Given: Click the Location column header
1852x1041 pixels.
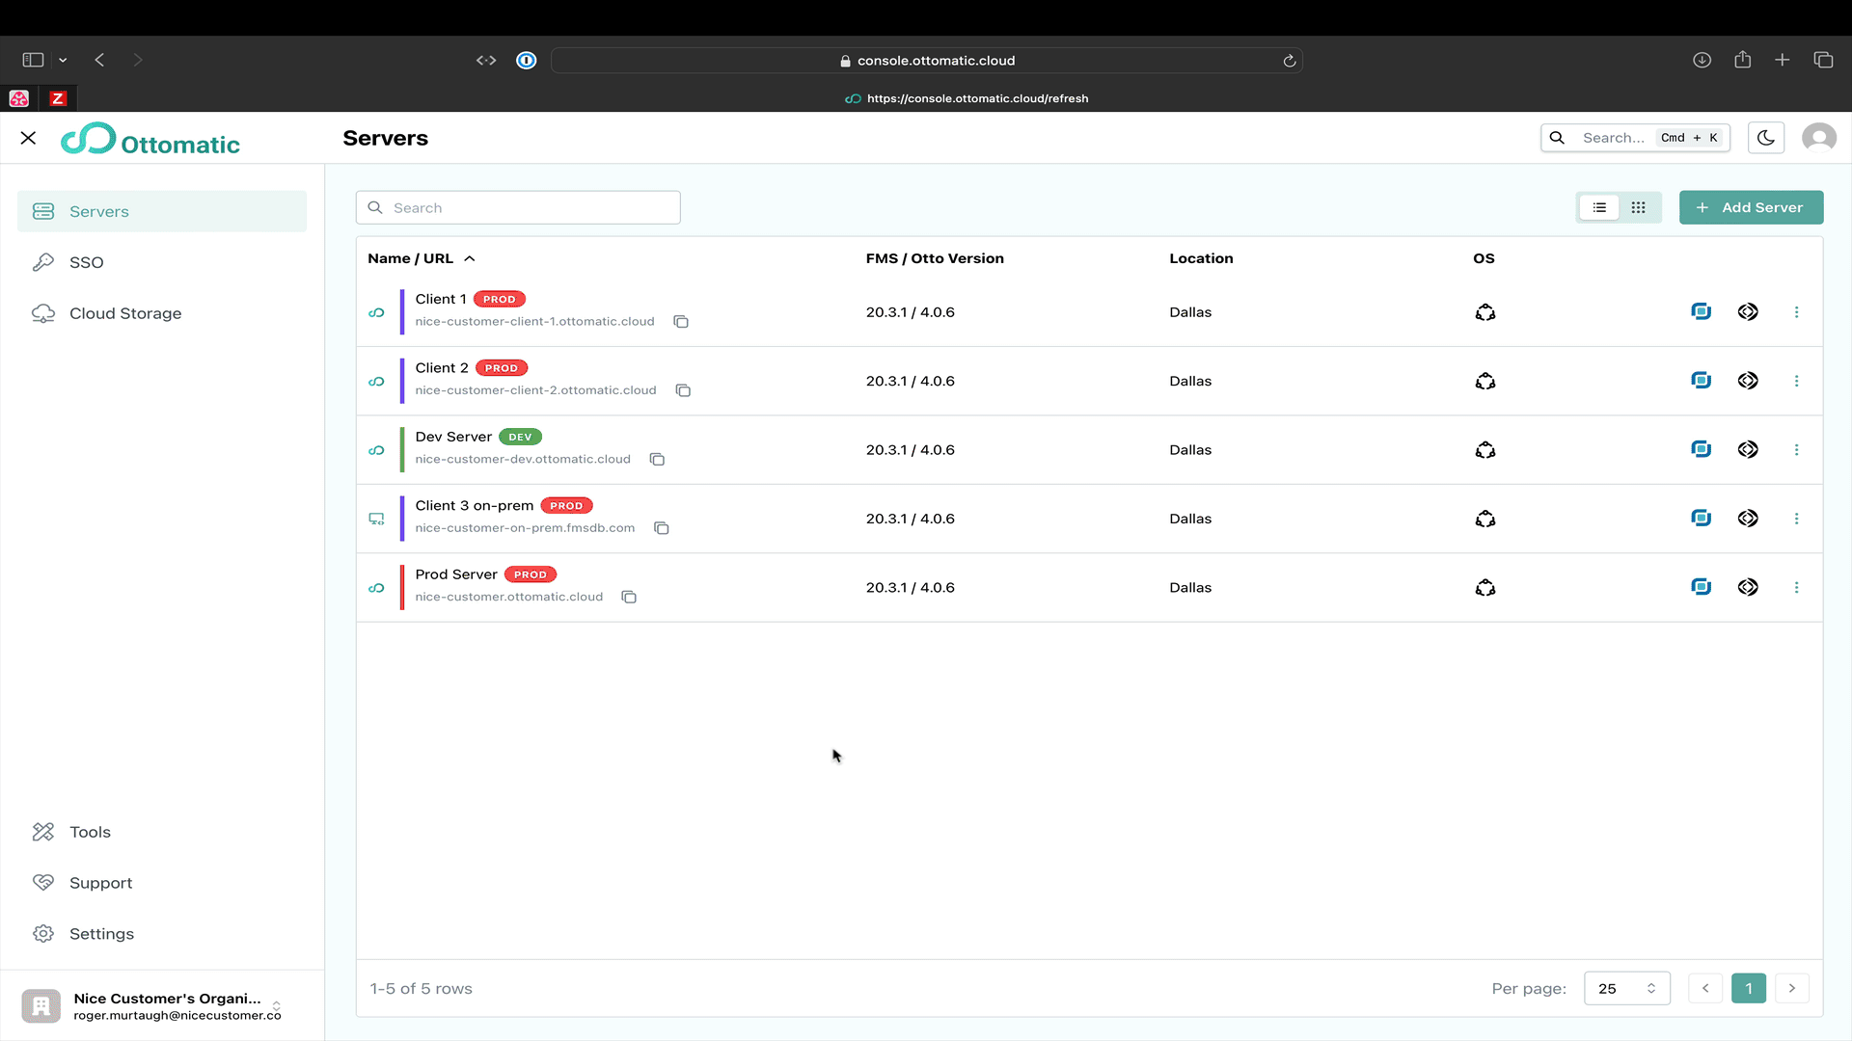Looking at the screenshot, I should coord(1201,258).
